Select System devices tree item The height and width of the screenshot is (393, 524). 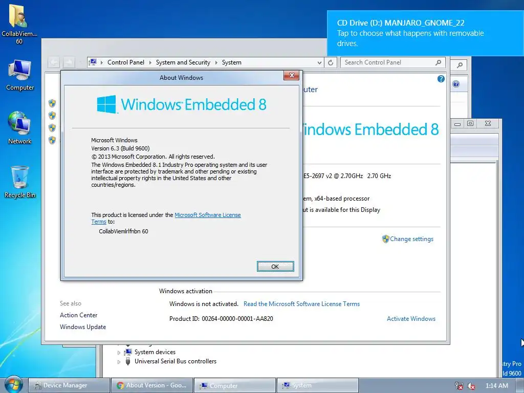click(x=155, y=352)
